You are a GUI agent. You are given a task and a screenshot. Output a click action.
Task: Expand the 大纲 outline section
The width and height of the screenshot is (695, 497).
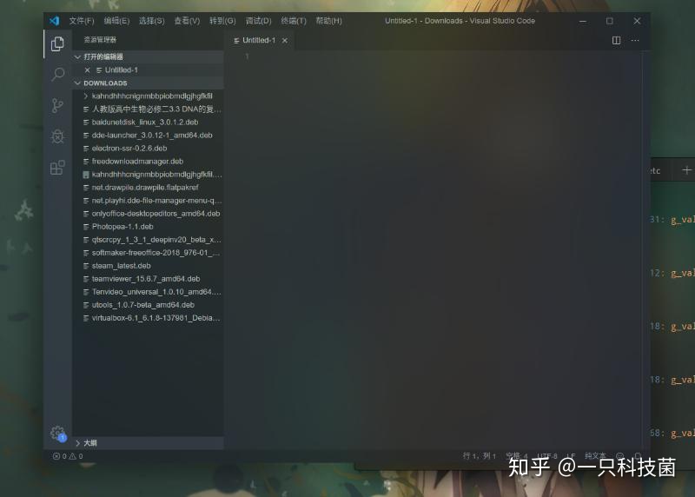pos(148,443)
